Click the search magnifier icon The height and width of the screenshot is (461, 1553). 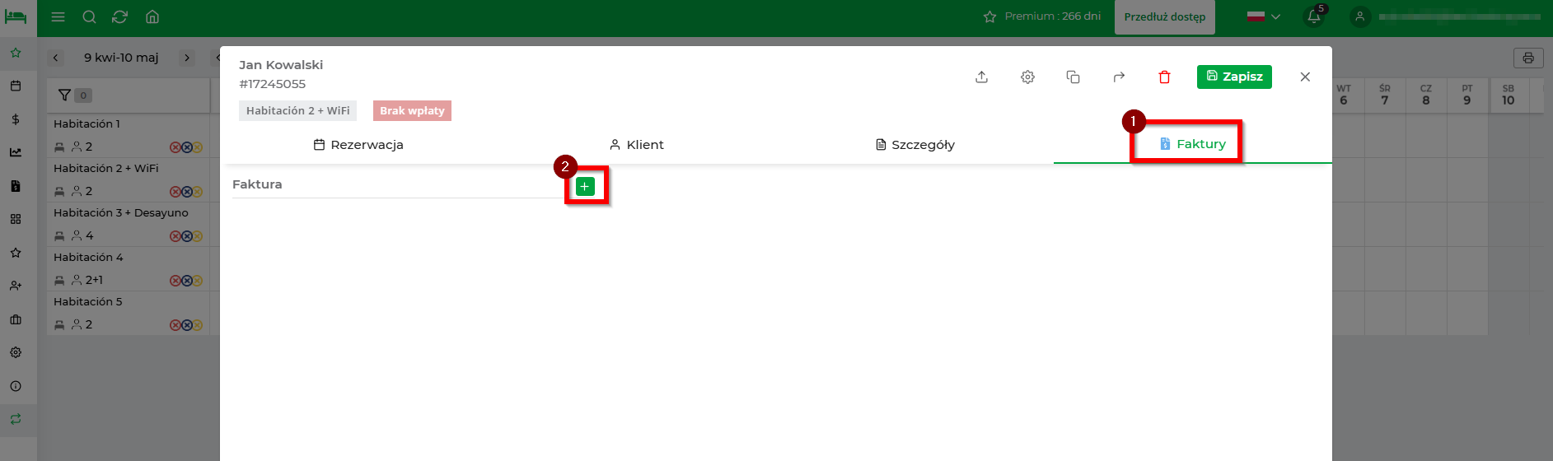coord(89,16)
